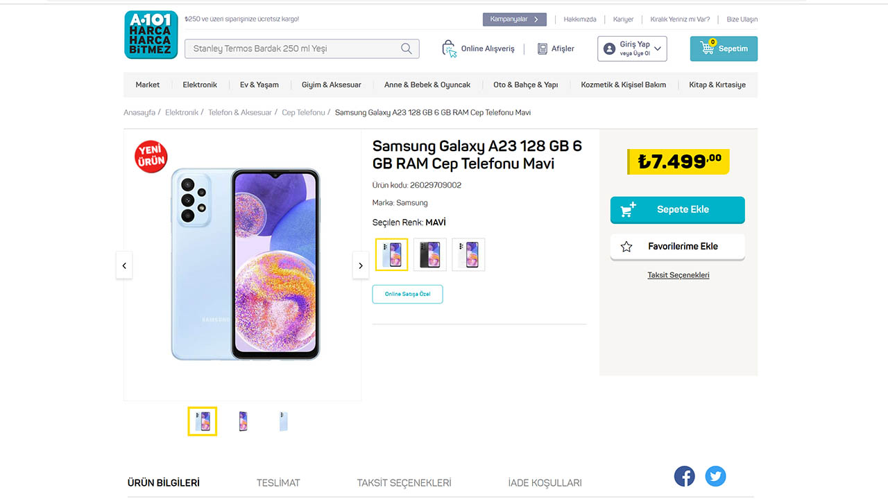The height and width of the screenshot is (499, 888).
Task: Select the black Galaxy A23 color variant
Action: [429, 254]
